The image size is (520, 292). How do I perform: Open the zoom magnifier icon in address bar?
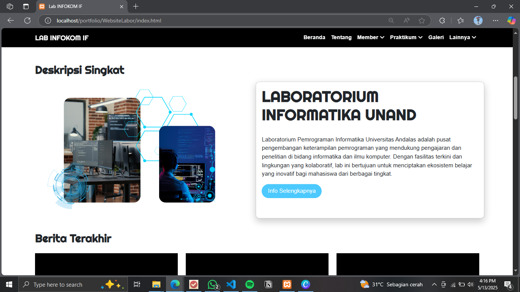[391, 21]
